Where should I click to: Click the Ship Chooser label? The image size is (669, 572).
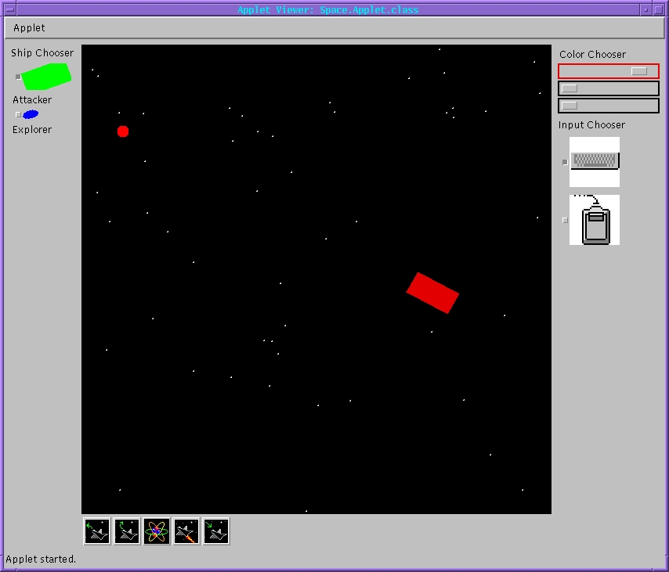pos(42,53)
